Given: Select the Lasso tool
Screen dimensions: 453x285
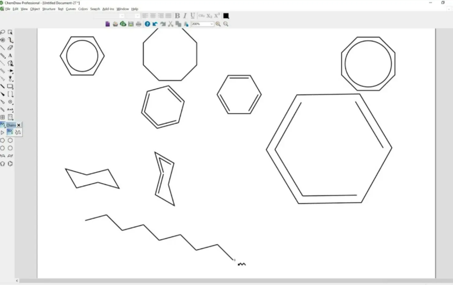Looking at the screenshot, I should pyautogui.click(x=3, y=32).
